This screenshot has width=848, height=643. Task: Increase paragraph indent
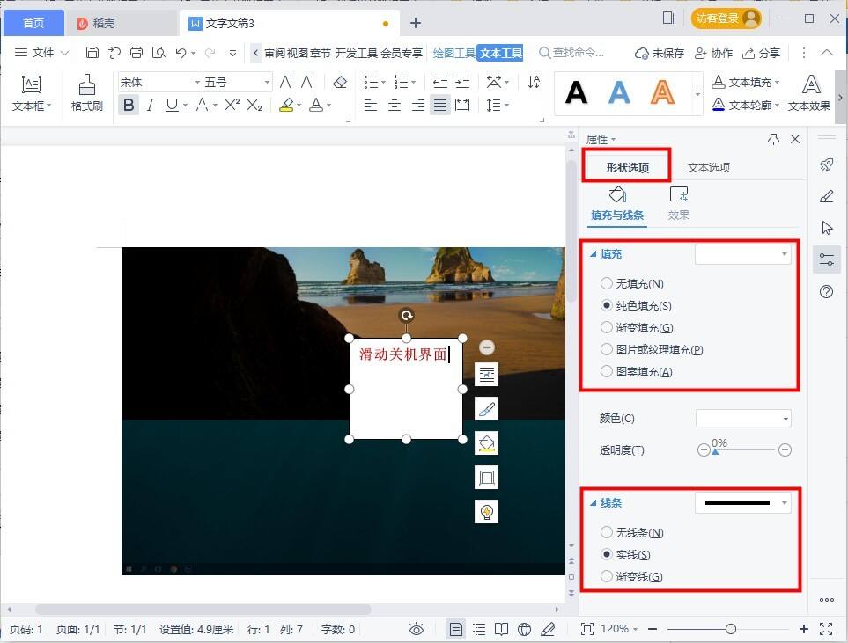click(462, 82)
